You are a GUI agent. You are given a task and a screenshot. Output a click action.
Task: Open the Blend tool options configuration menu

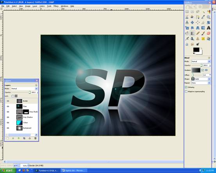[209, 58]
